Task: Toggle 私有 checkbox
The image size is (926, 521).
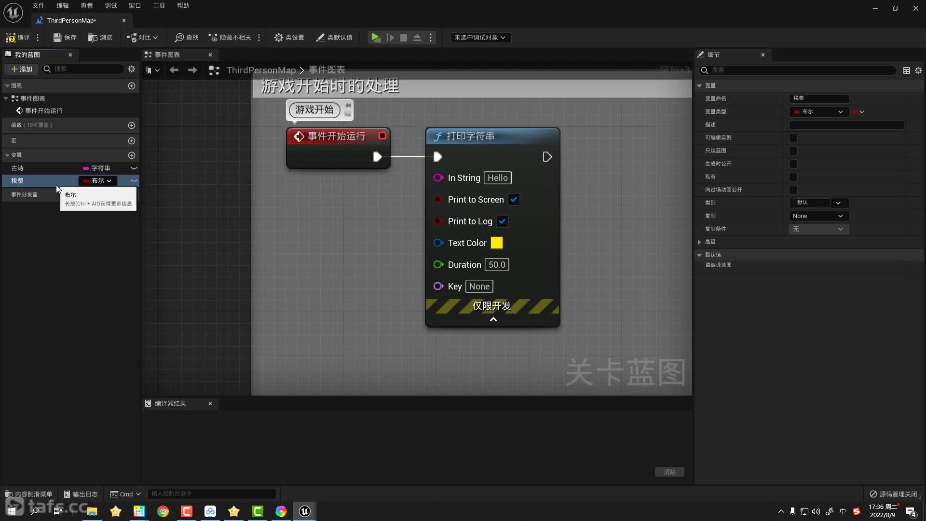Action: (793, 177)
